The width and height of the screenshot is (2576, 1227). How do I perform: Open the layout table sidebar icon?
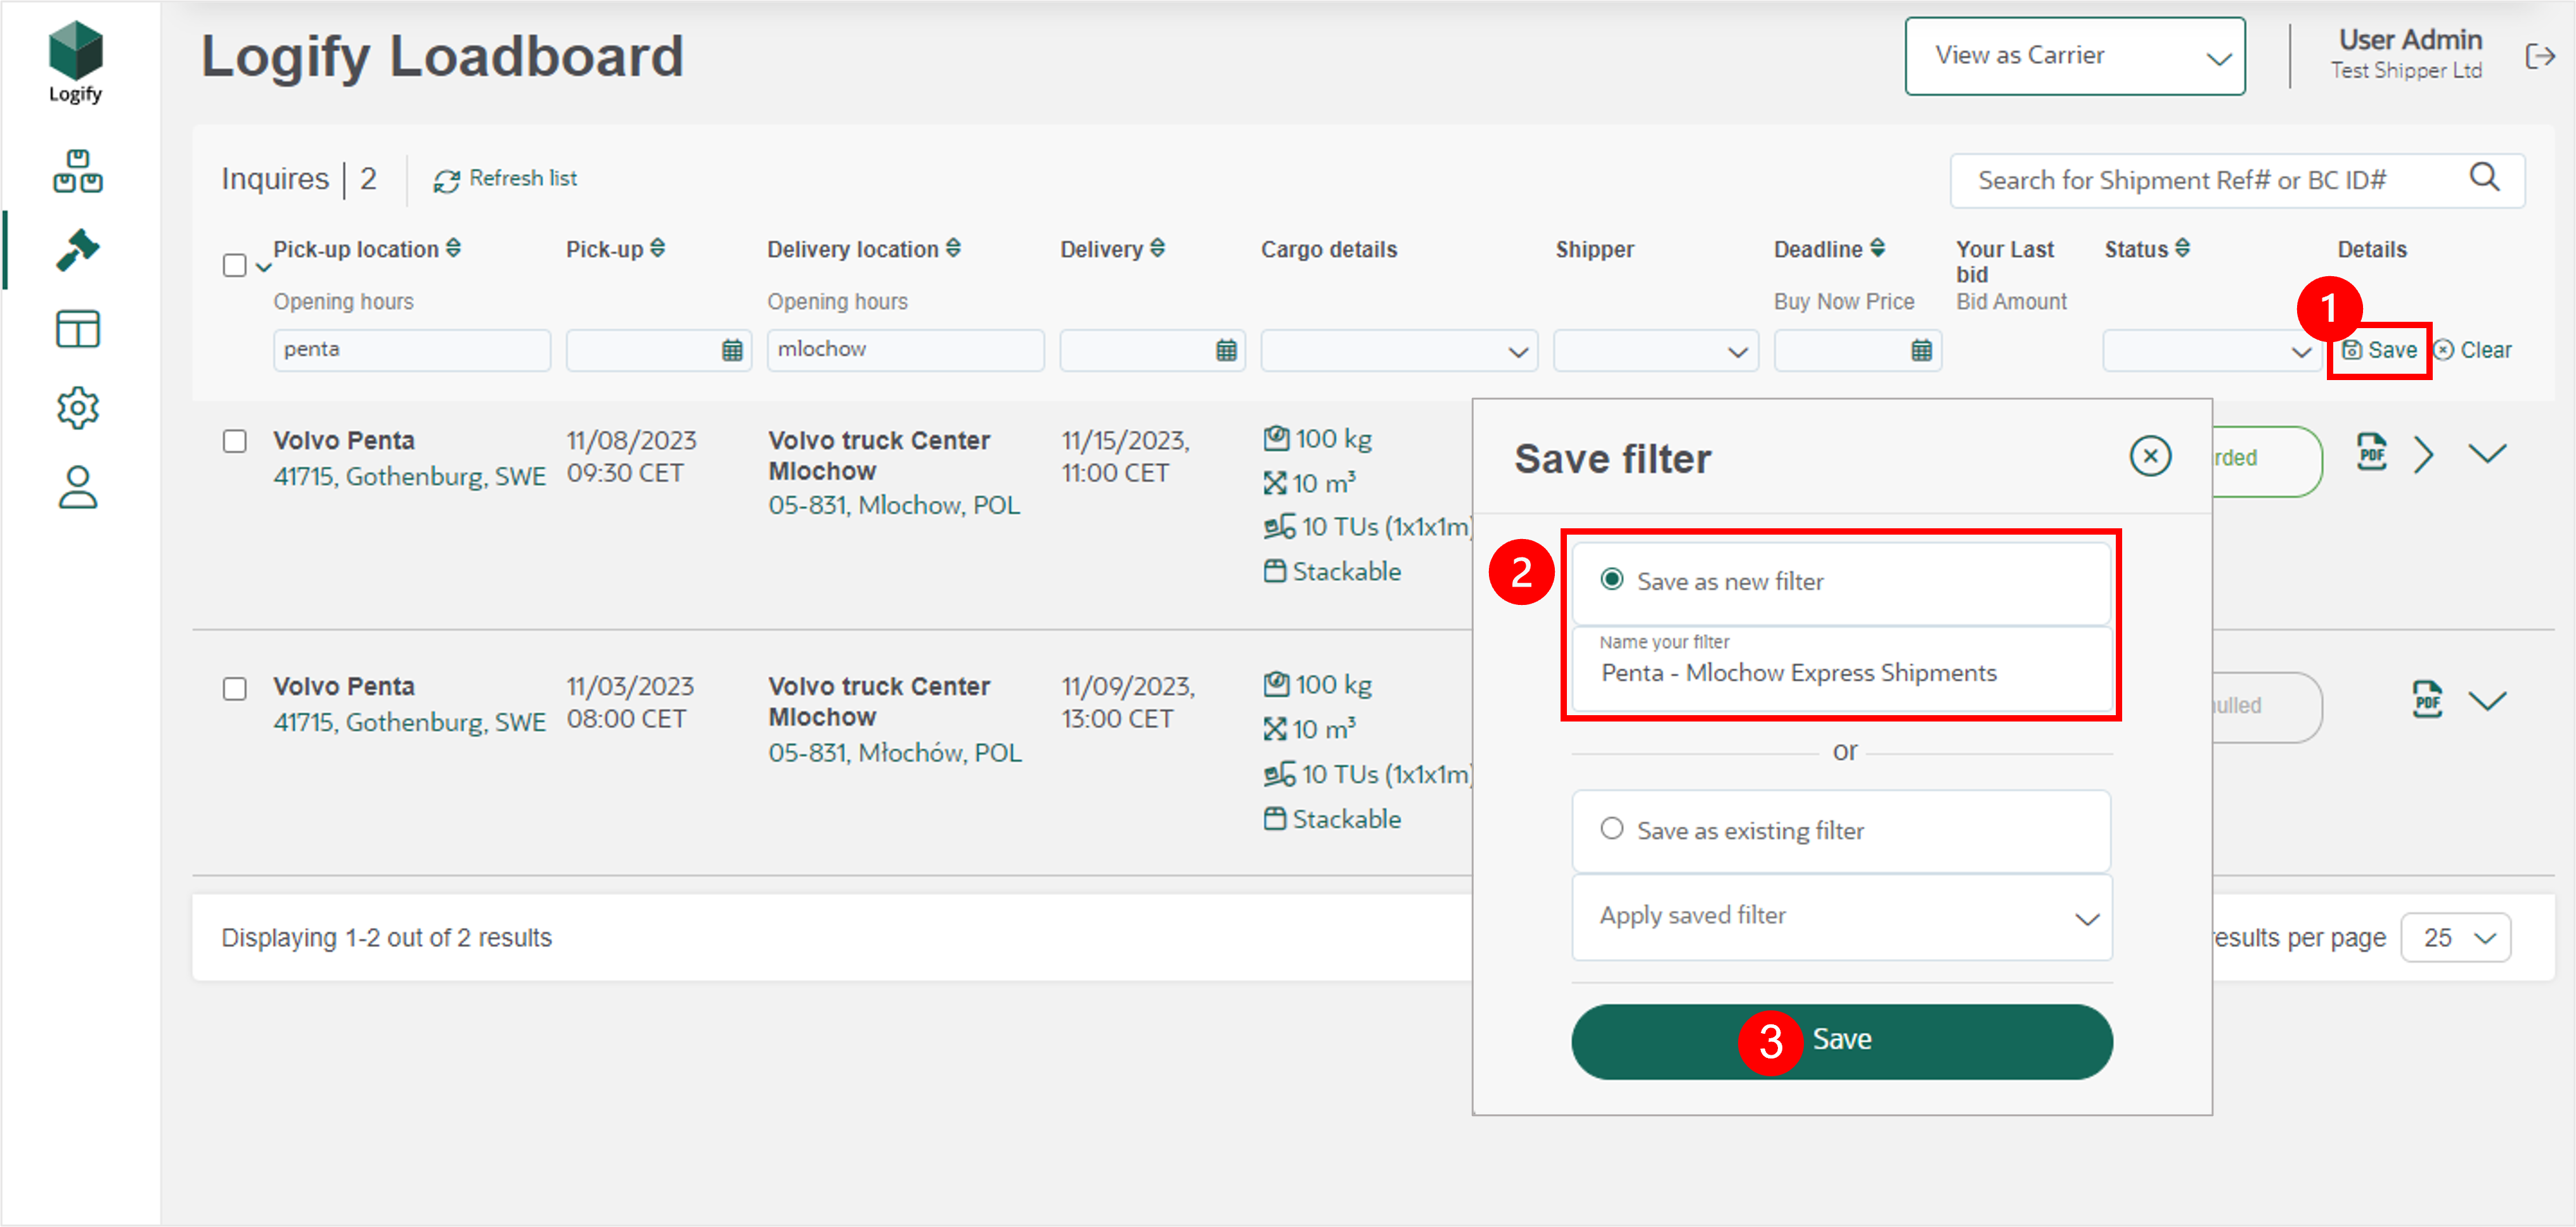coord(77,329)
